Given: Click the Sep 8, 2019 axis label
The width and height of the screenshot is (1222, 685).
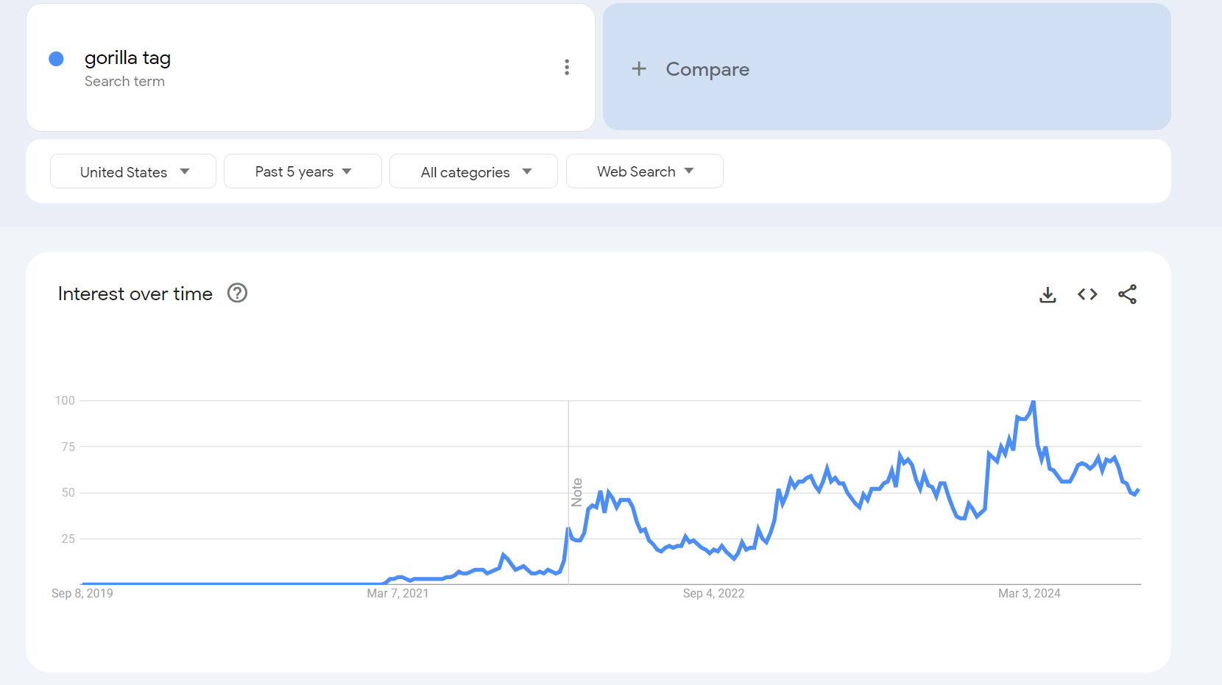Looking at the screenshot, I should pyautogui.click(x=82, y=593).
